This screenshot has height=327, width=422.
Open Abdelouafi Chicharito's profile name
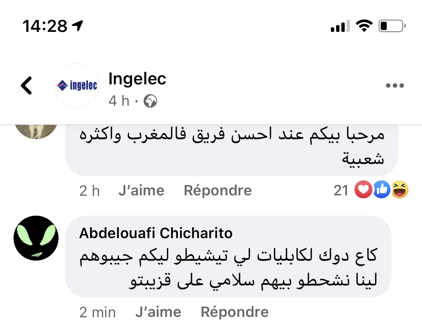(156, 233)
